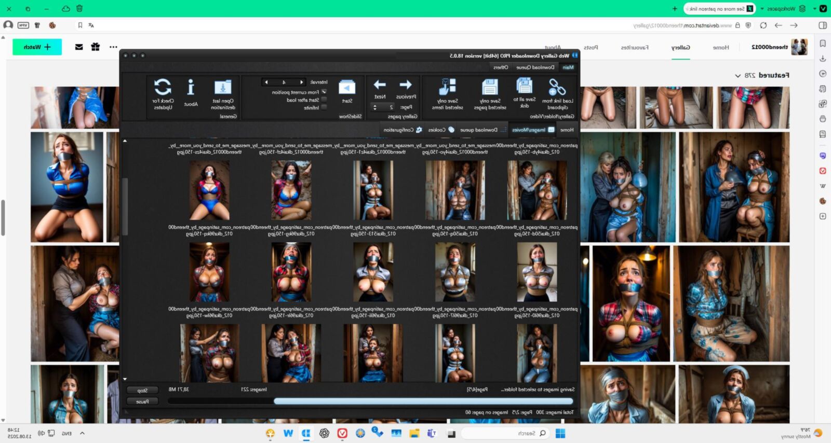Go to Previous gallery page arrow
The width and height of the screenshot is (831, 443).
406,85
